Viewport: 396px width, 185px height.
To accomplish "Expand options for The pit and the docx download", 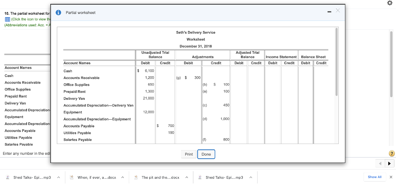I will coord(187,177).
